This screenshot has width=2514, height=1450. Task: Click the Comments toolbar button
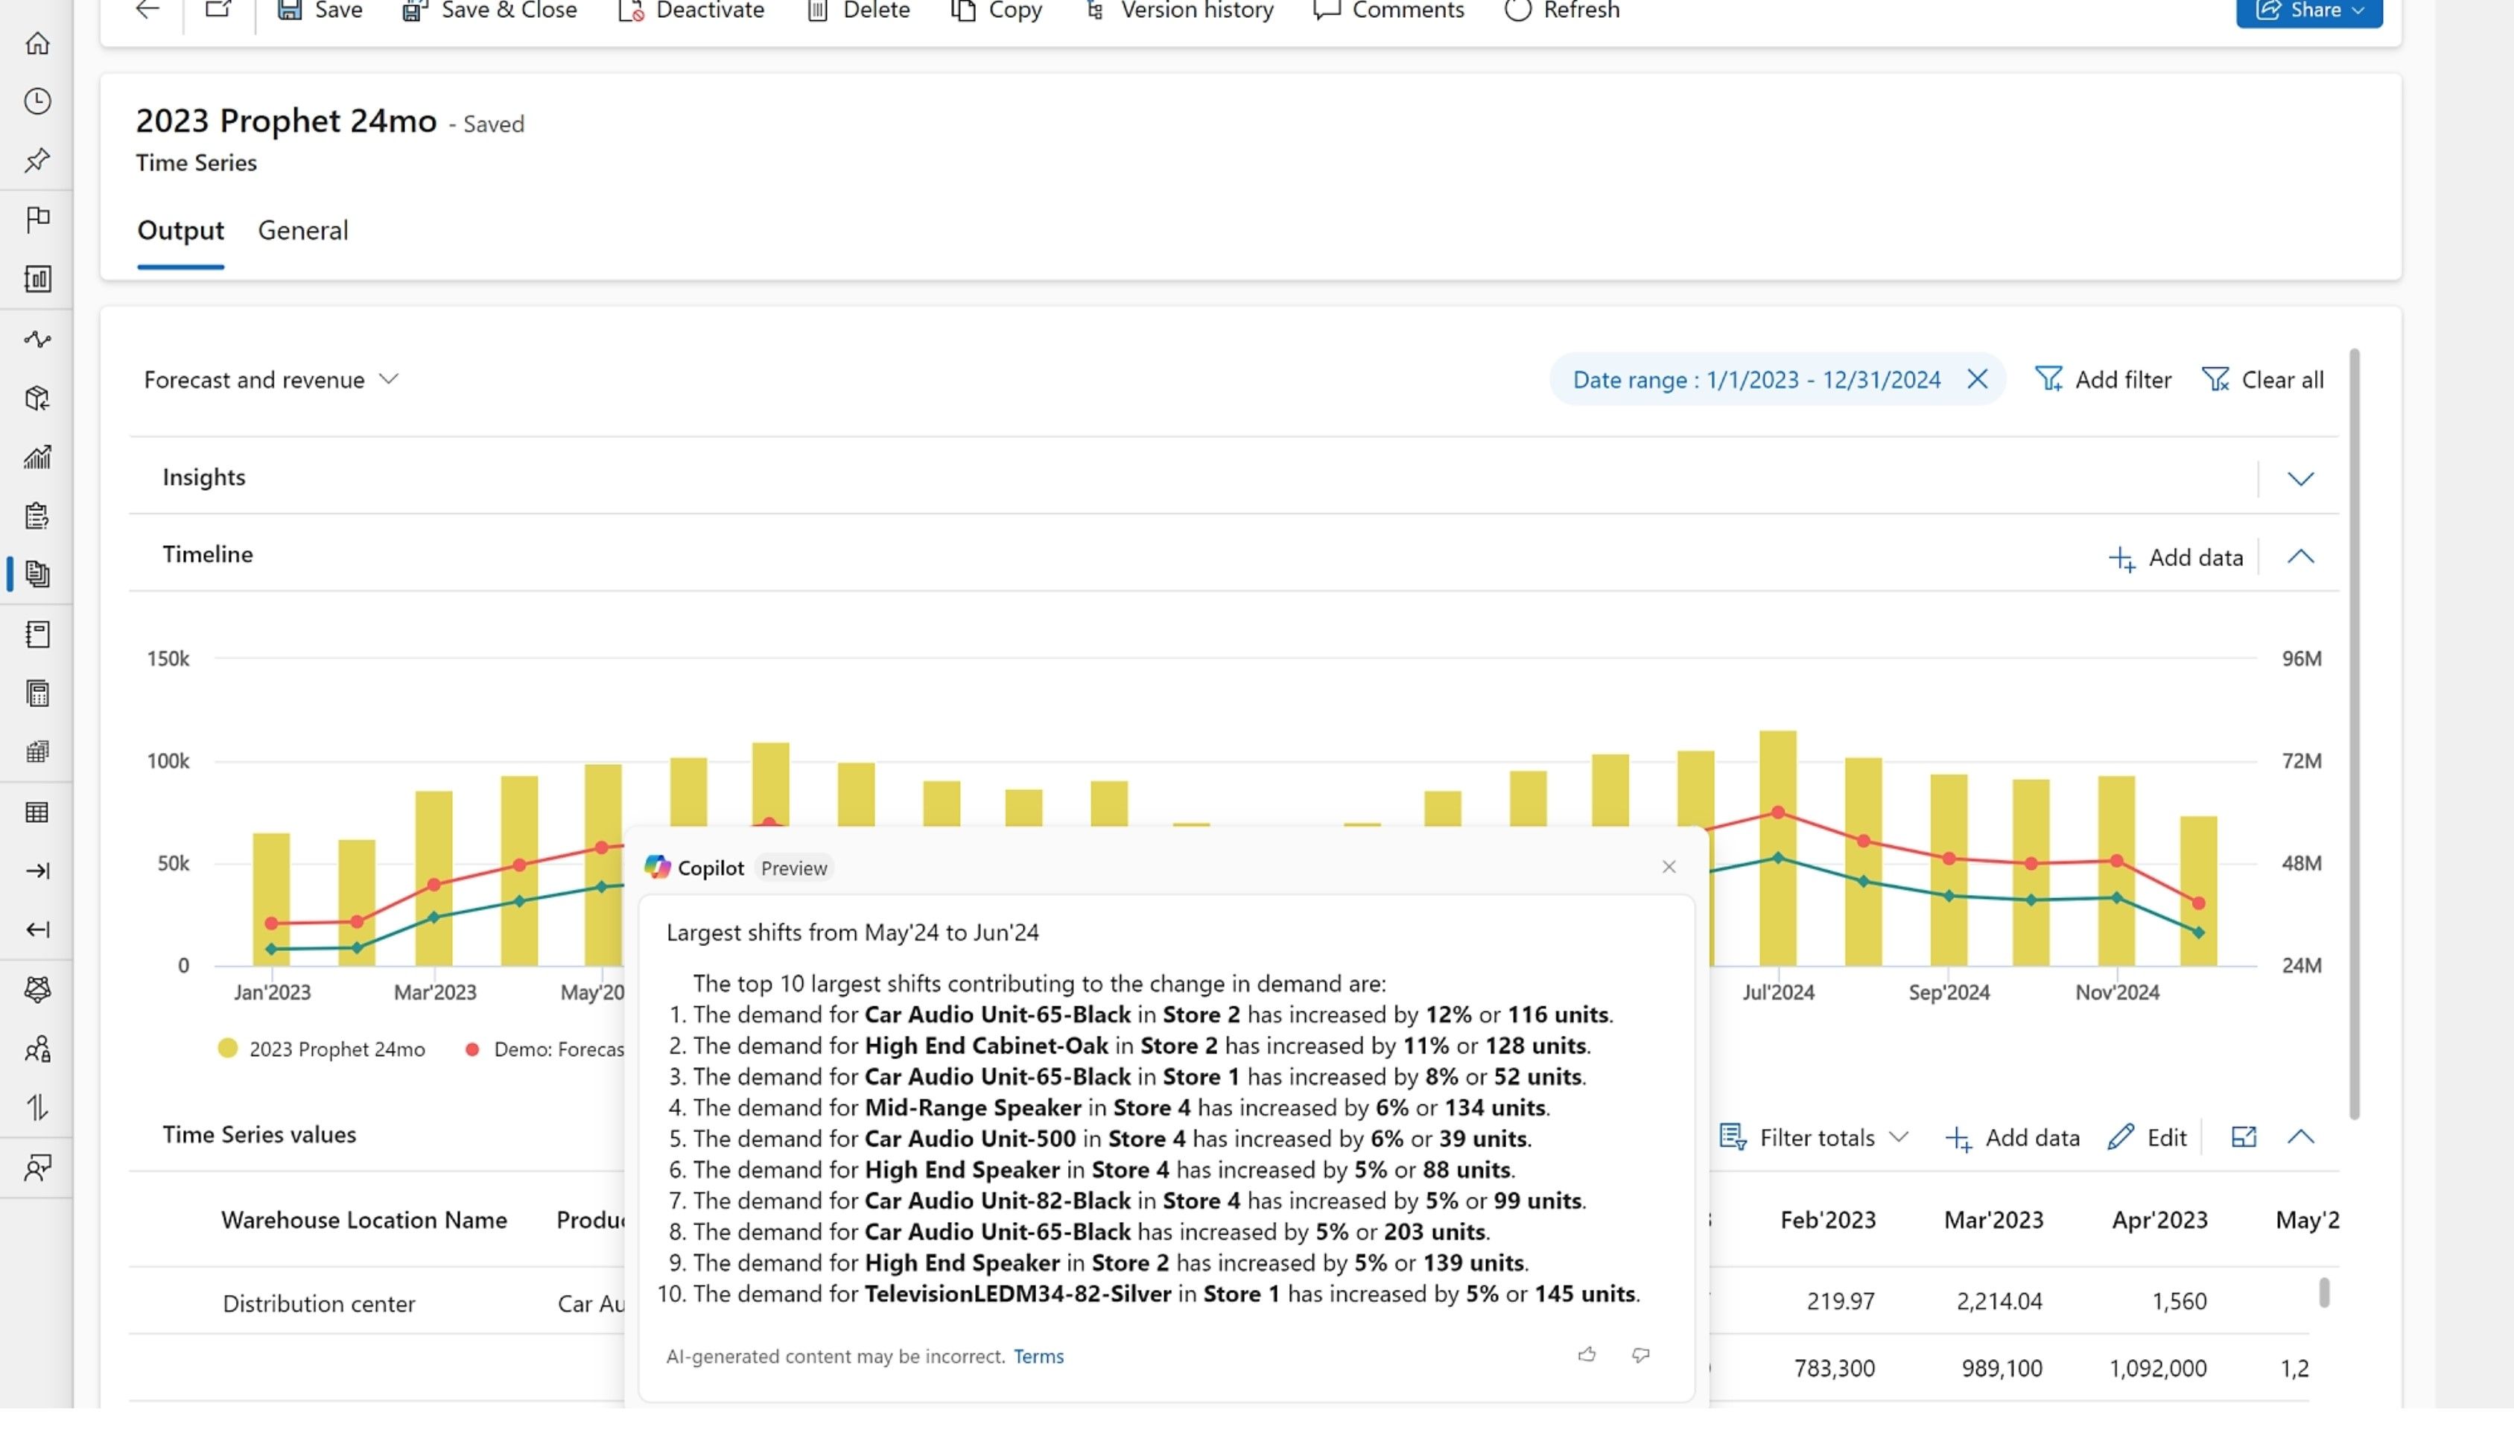pos(1388,11)
